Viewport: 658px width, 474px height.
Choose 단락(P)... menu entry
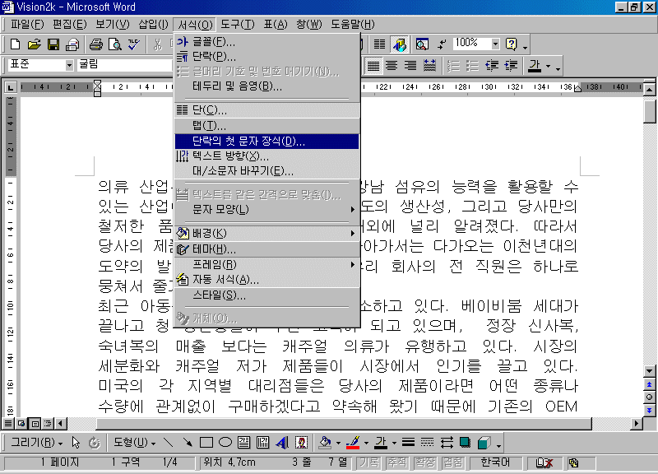[x=266, y=56]
